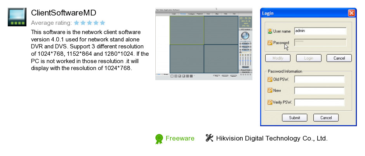Click the green clock and CPU status display

[x=245, y=22]
